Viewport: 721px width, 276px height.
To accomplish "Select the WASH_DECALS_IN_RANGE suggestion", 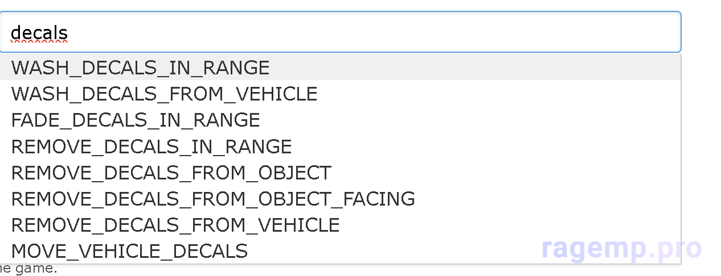I will pyautogui.click(x=140, y=68).
